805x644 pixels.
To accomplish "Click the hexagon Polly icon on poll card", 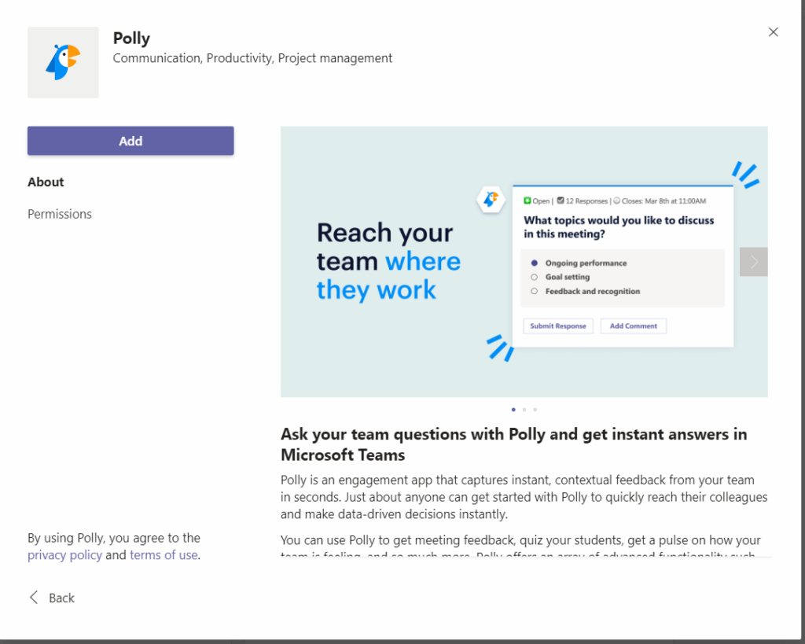I will [491, 200].
